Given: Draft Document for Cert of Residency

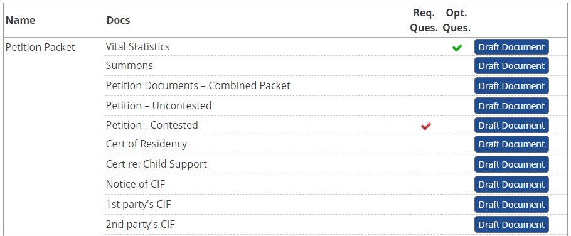Looking at the screenshot, I should (511, 144).
